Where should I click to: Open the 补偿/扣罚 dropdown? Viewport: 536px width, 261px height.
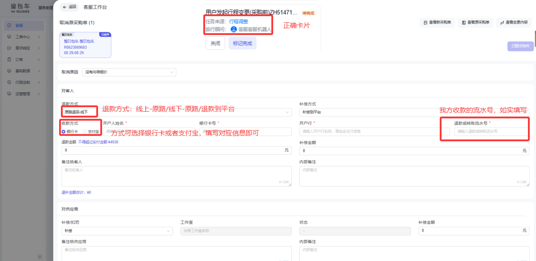coord(117,231)
